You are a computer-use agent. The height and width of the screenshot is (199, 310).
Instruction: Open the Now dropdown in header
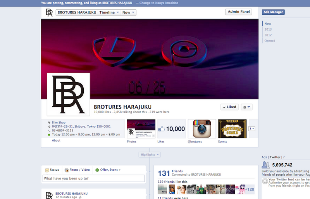[x=128, y=12]
